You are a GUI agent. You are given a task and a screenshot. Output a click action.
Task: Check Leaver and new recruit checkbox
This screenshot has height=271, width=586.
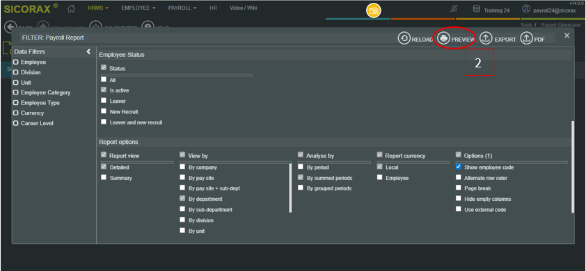104,122
